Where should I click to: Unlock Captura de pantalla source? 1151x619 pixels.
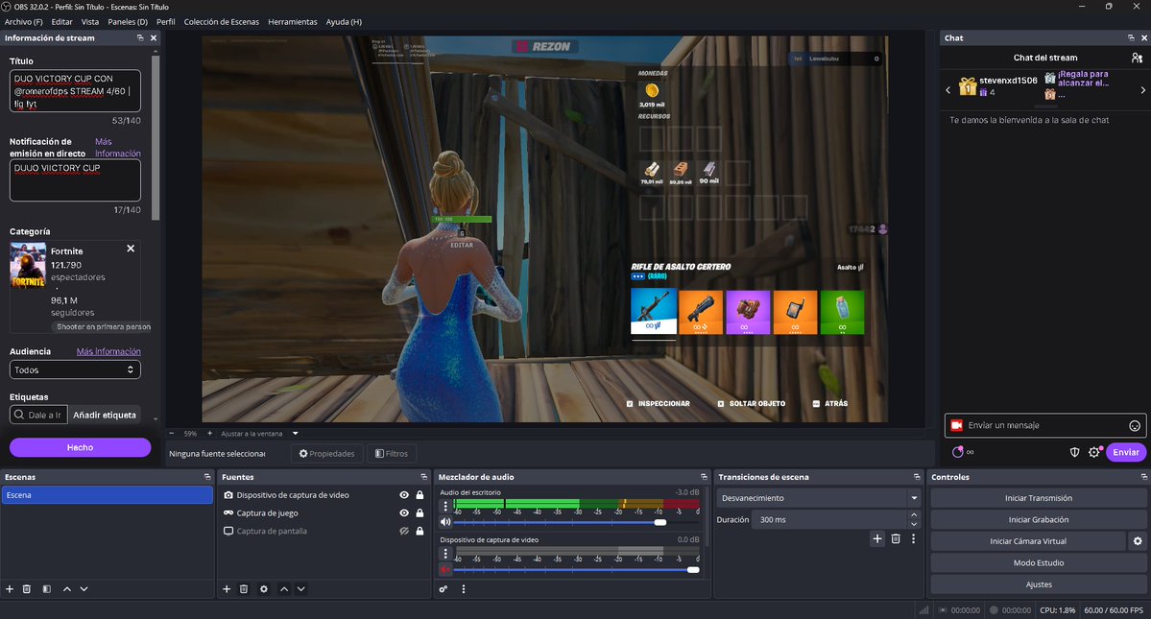(420, 531)
